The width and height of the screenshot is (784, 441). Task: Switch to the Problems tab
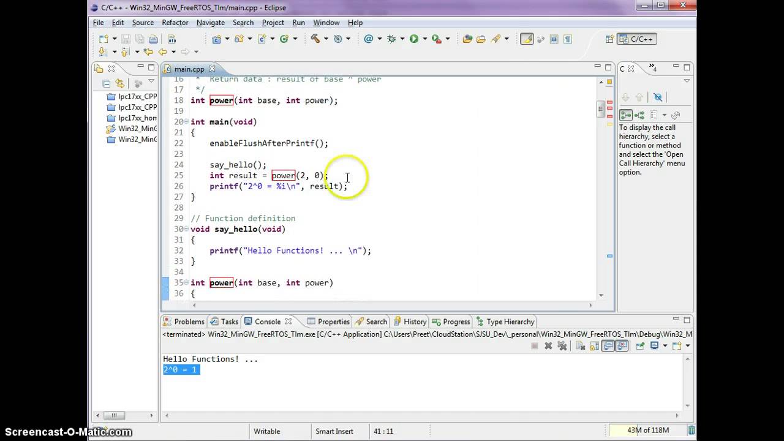[x=184, y=322]
